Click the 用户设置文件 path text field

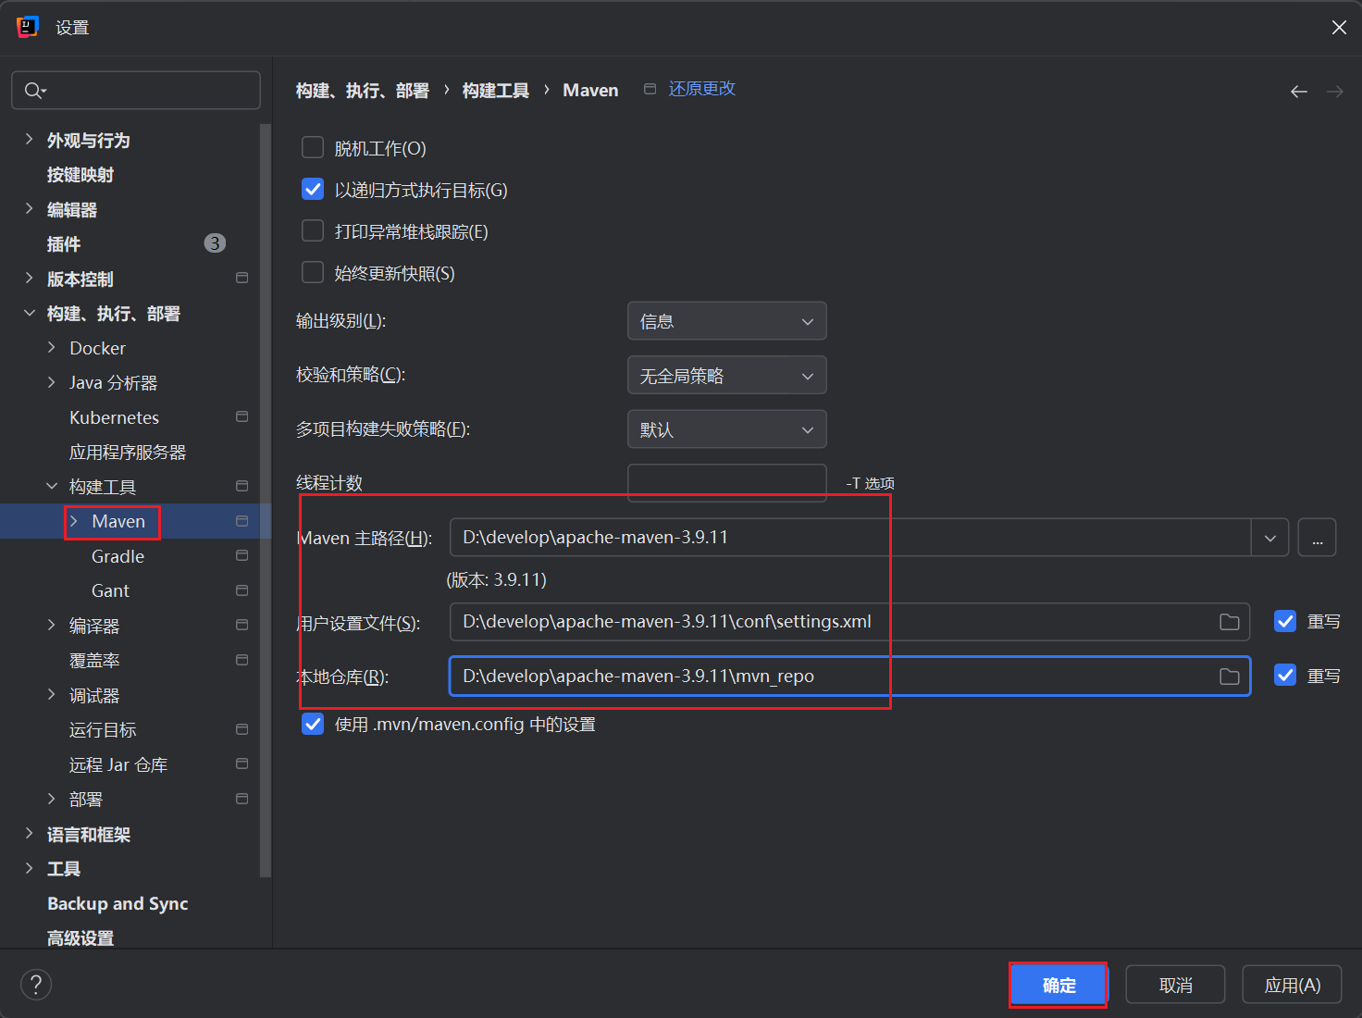[x=849, y=622]
